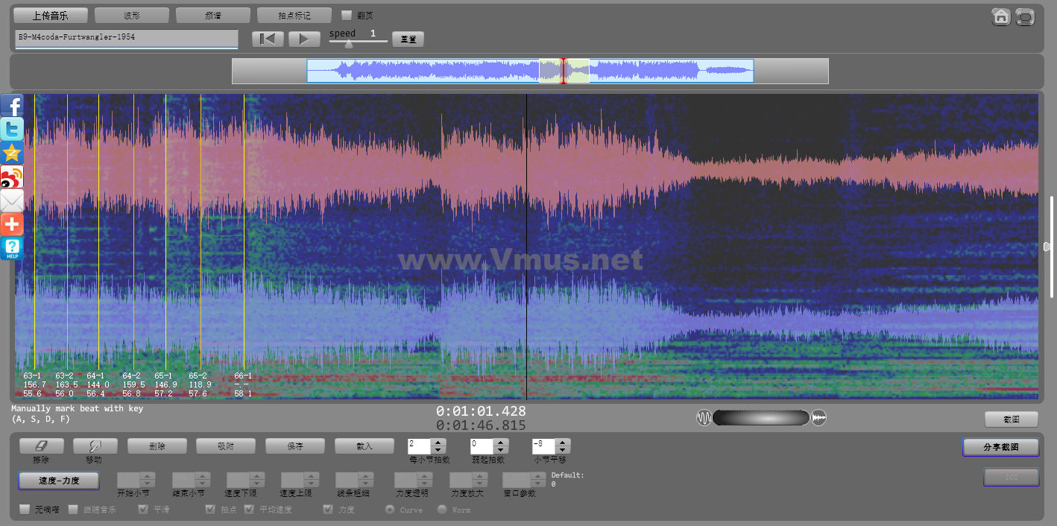Click the 63-1 beat marker label
Image resolution: width=1057 pixels, height=526 pixels.
(x=32, y=376)
